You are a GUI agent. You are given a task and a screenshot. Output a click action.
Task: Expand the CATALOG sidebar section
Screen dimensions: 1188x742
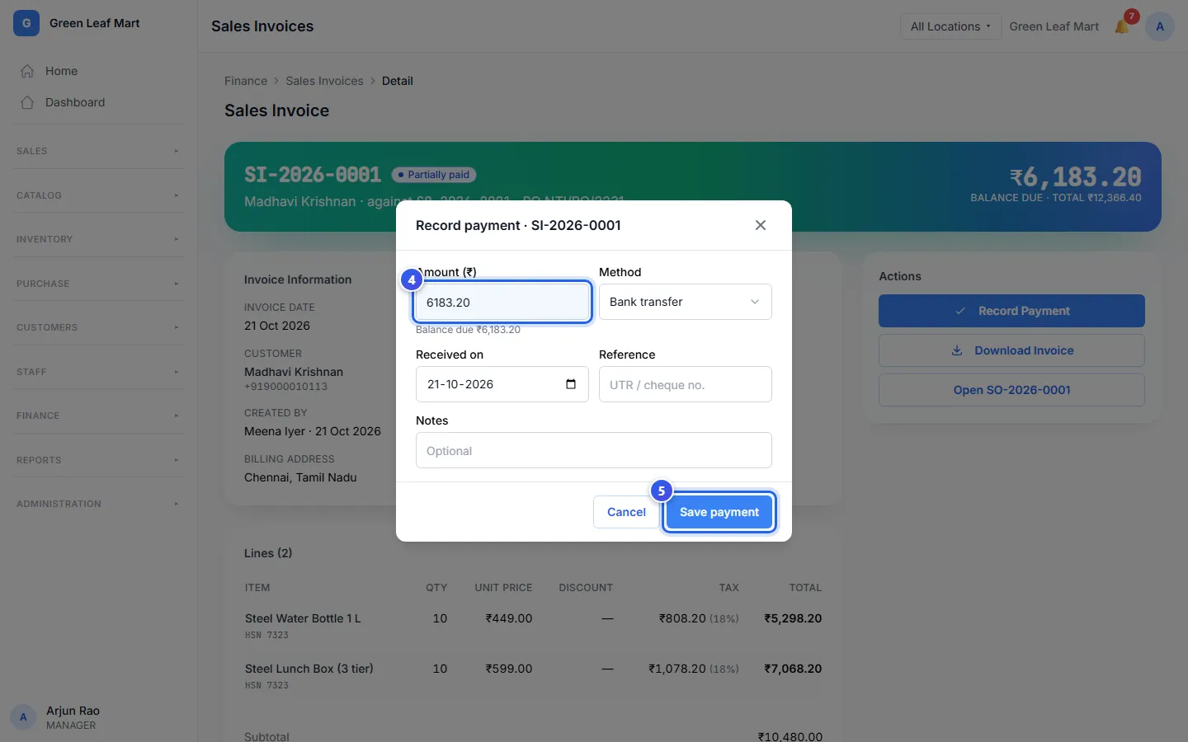point(98,195)
